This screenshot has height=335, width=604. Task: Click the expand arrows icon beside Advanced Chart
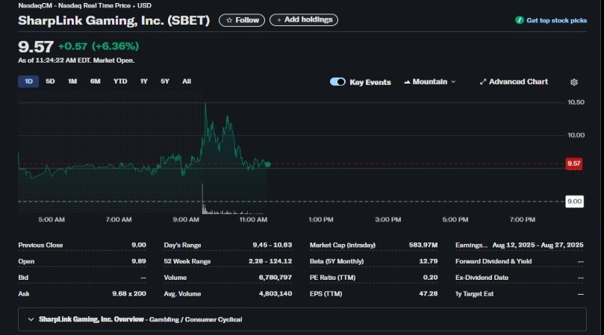(x=482, y=81)
